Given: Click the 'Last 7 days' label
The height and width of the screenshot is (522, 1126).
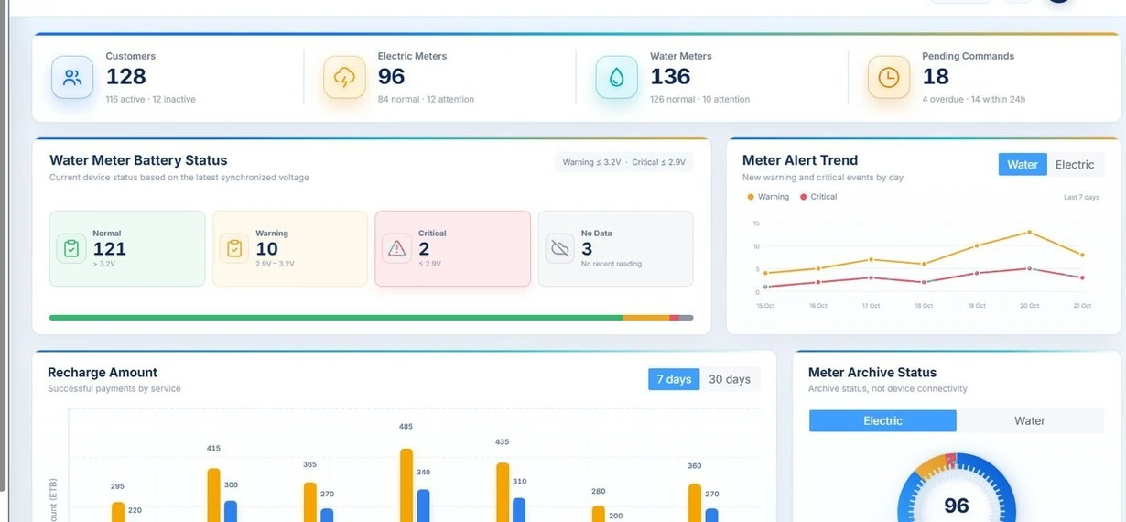Looking at the screenshot, I should [1081, 197].
